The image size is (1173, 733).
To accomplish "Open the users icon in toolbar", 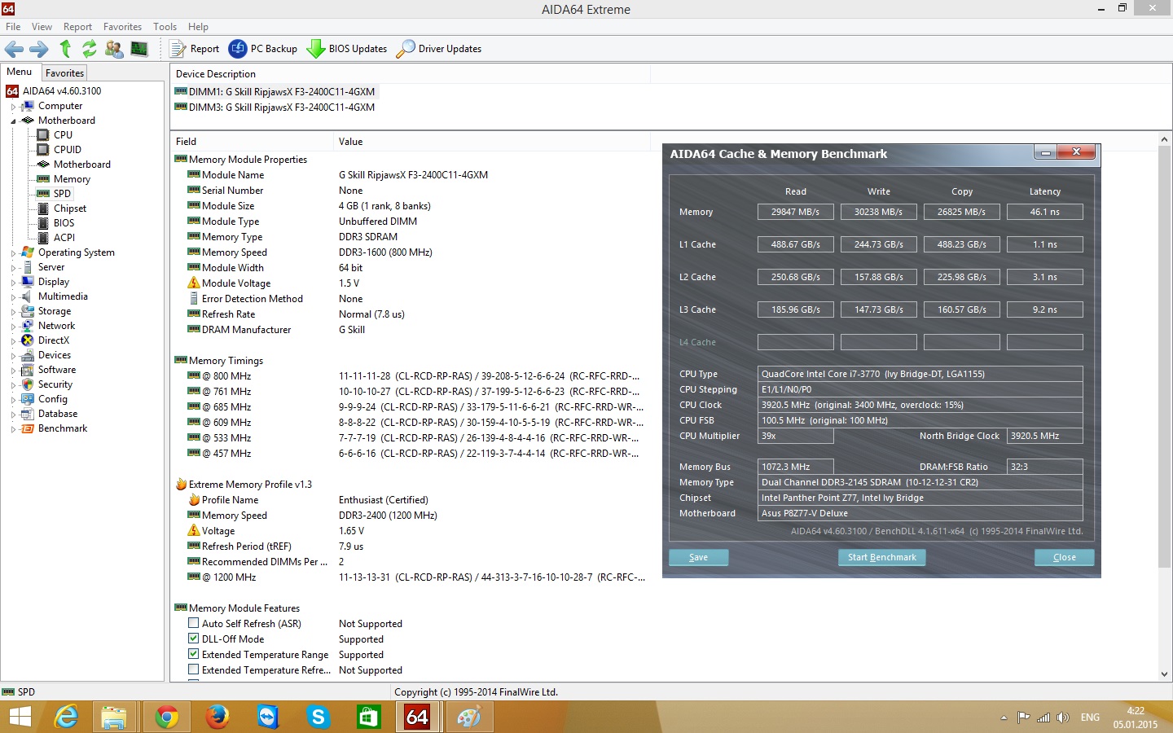I will [x=114, y=49].
